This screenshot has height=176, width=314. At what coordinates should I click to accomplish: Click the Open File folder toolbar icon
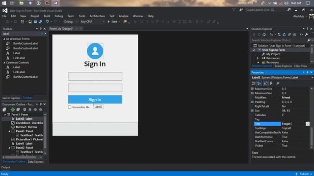pos(30,22)
